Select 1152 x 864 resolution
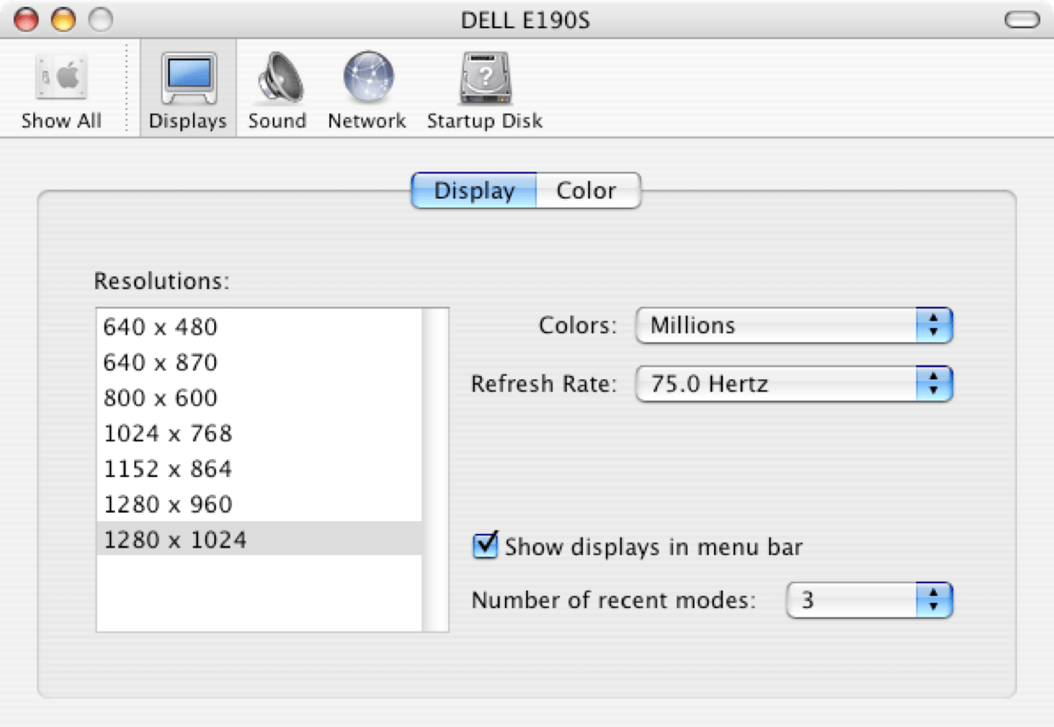The image size is (1054, 727). tap(259, 469)
